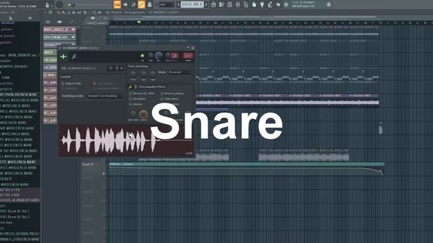This screenshot has width=433, height=243.
Task: Clear the sample with the X icon beside file name
Action: tap(122, 68)
